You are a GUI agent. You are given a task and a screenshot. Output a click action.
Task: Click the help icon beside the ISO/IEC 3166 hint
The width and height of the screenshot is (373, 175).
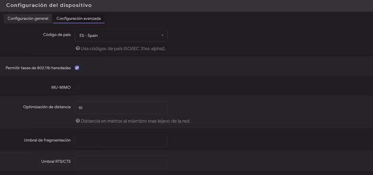pyautogui.click(x=77, y=48)
